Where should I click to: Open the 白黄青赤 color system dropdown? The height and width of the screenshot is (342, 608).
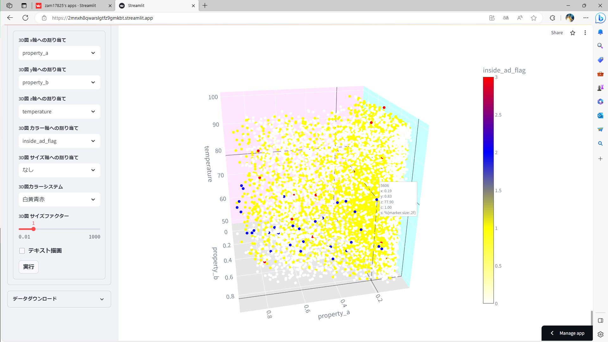59,199
